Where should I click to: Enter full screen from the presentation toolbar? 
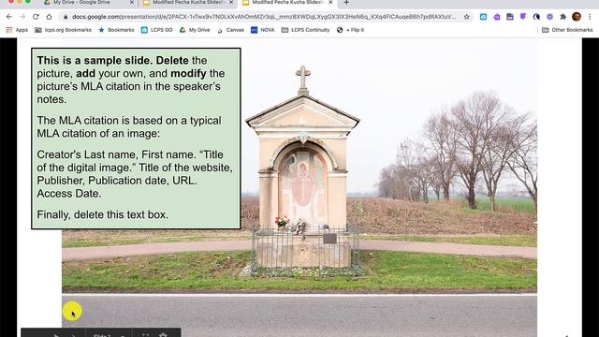tap(145, 335)
